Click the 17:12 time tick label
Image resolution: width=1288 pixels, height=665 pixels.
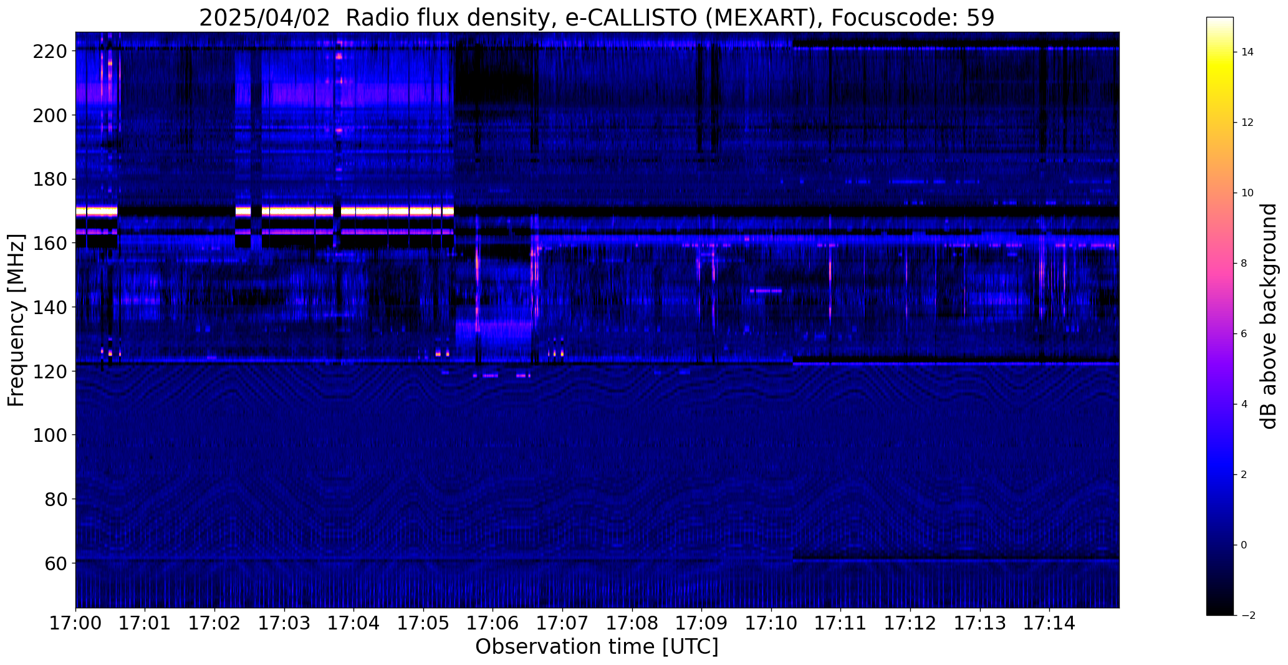[910, 623]
